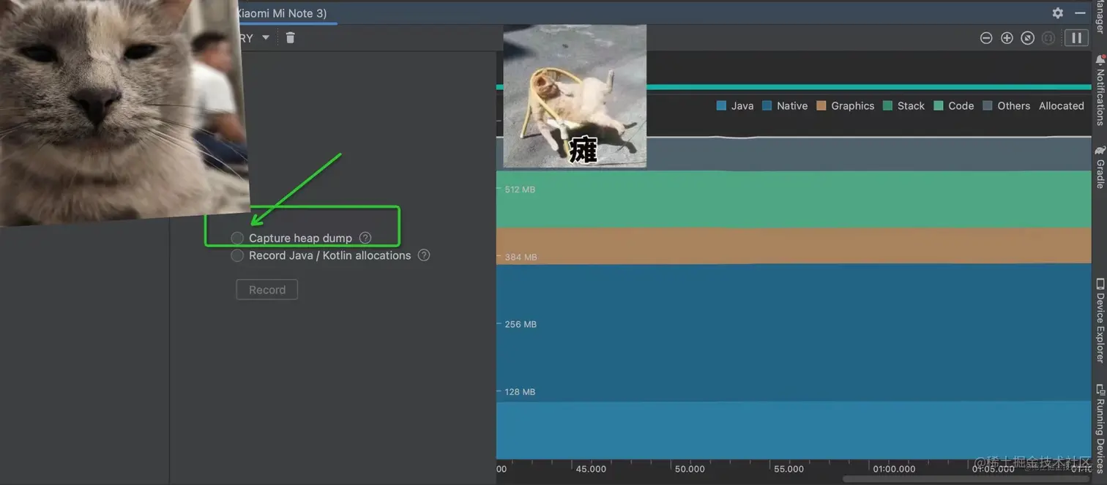Image resolution: width=1107 pixels, height=485 pixels.
Task: Click the 01:00.000 timeline marker
Action: pyautogui.click(x=894, y=469)
